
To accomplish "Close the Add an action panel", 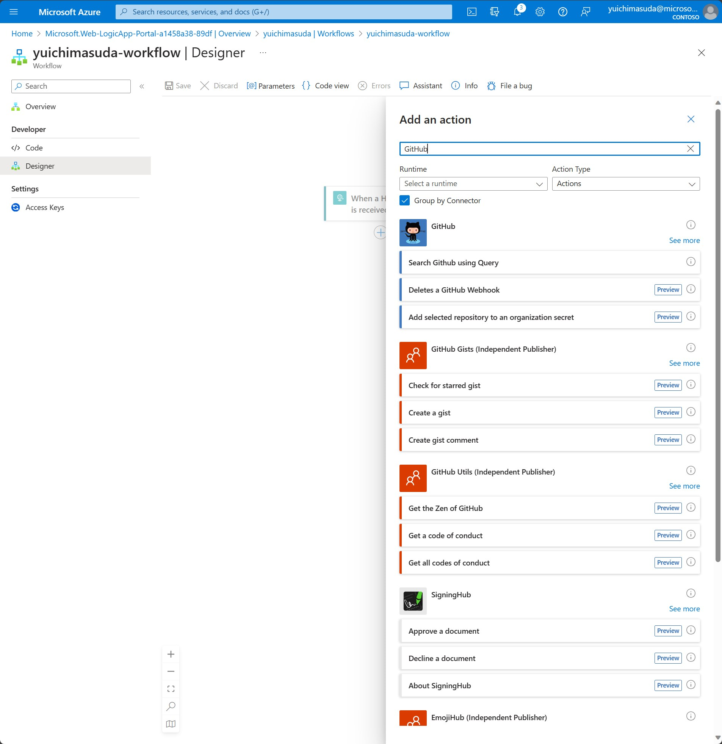I will pos(691,119).
